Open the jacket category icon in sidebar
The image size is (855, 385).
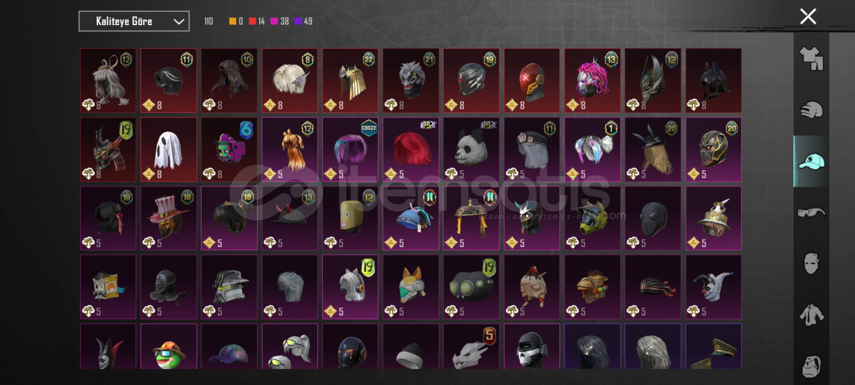tap(811, 315)
